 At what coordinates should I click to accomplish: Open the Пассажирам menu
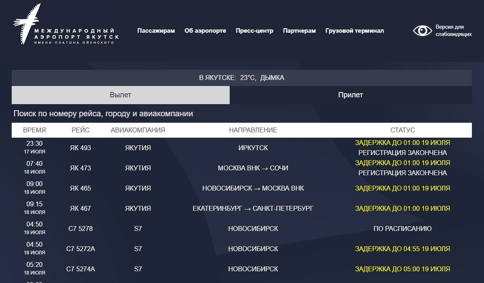pyautogui.click(x=156, y=31)
